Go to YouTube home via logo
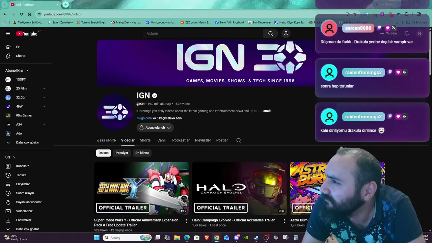This screenshot has height=243, width=432. pos(27,33)
